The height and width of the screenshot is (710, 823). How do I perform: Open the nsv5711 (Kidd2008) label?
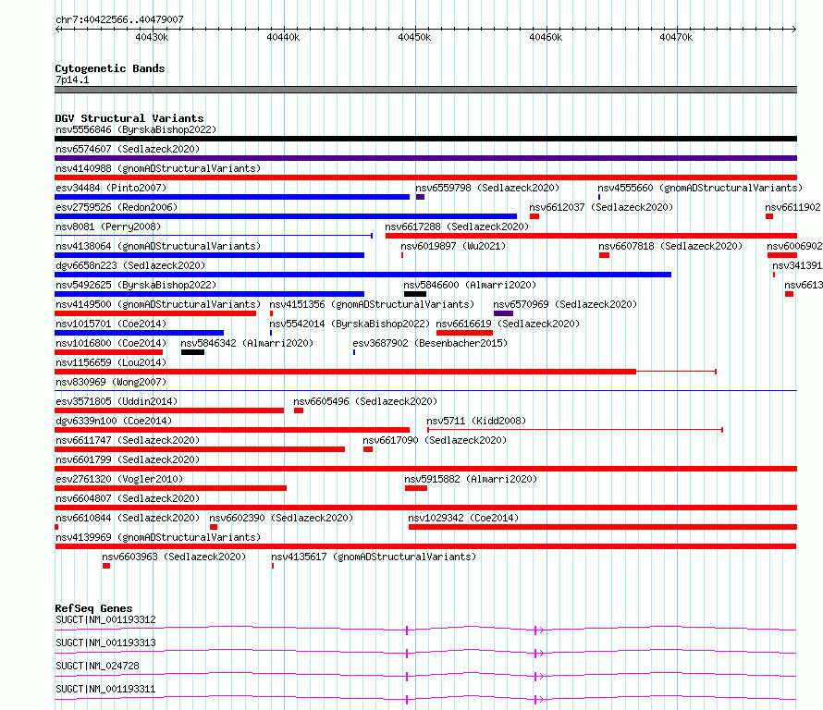click(x=476, y=421)
